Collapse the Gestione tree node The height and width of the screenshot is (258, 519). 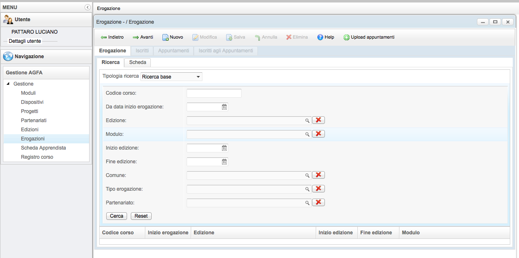pos(8,84)
